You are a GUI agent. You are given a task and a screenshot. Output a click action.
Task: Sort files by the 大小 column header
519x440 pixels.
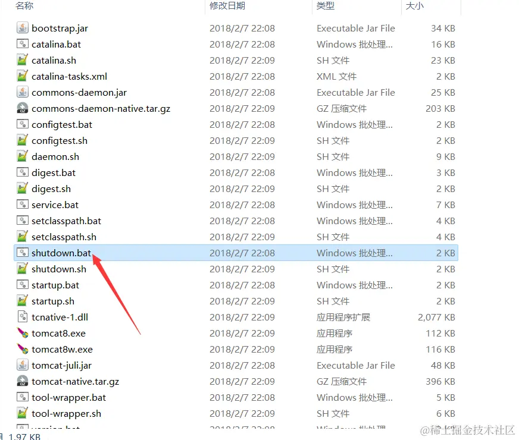(414, 5)
